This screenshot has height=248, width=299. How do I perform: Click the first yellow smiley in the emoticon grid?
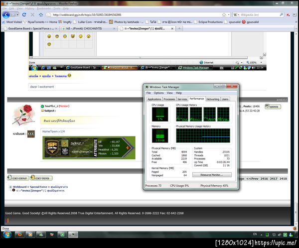click(x=49, y=36)
